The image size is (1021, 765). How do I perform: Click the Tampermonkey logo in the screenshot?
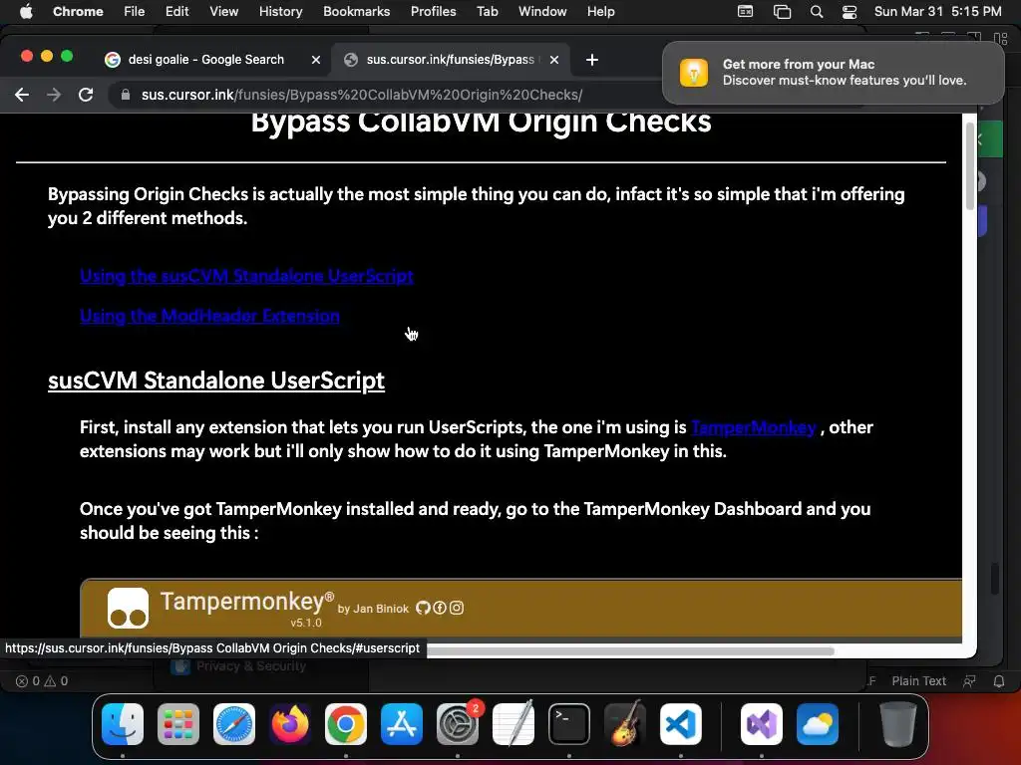(x=128, y=609)
